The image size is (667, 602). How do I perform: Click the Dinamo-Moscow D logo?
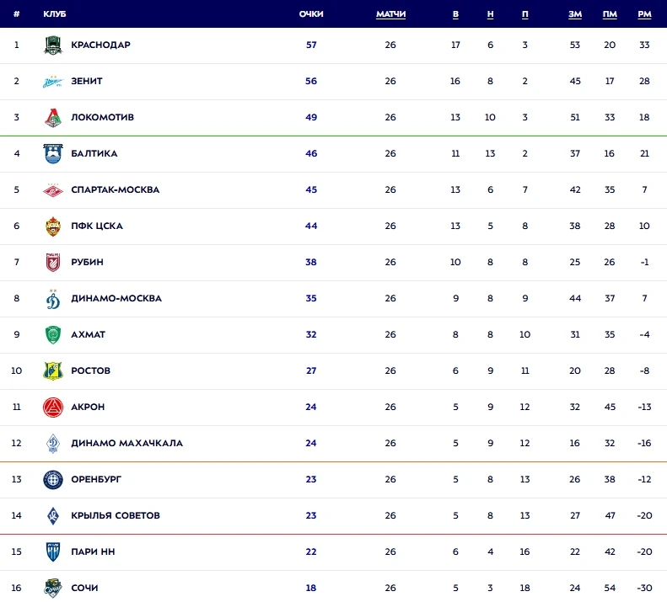coord(53,299)
